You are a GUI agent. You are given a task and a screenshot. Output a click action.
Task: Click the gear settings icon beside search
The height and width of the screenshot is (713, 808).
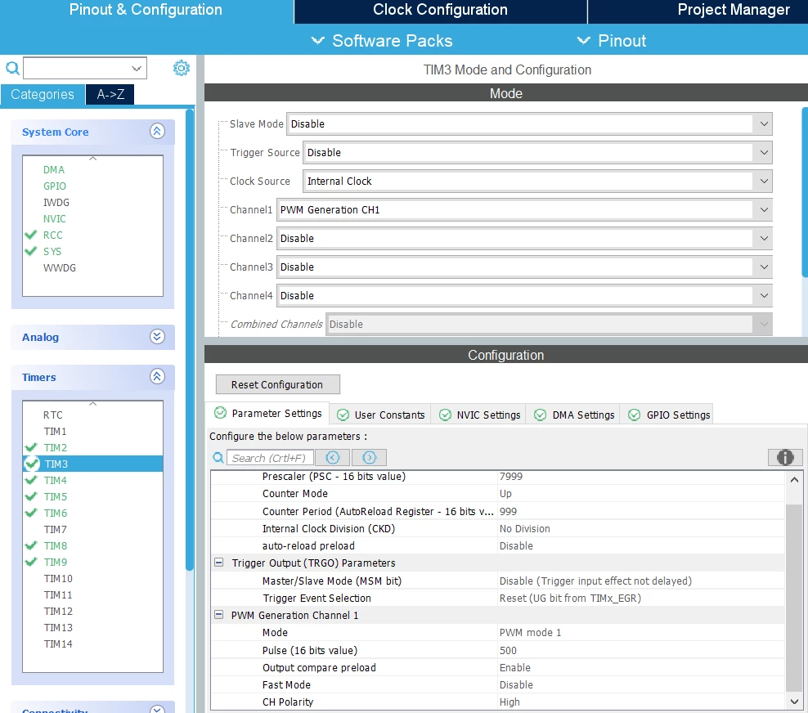coord(181,68)
